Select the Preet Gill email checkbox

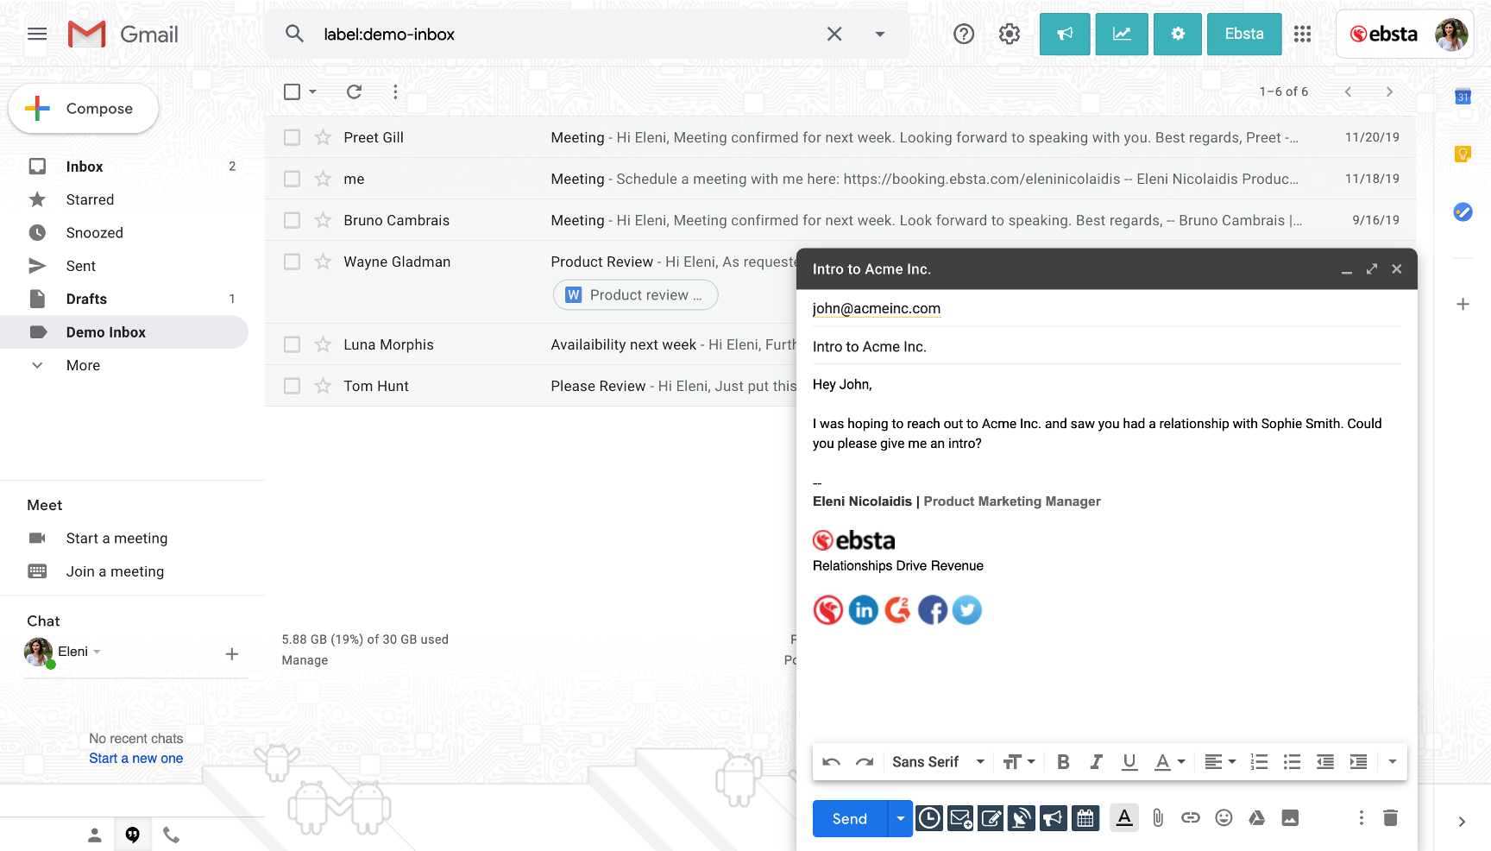[293, 137]
